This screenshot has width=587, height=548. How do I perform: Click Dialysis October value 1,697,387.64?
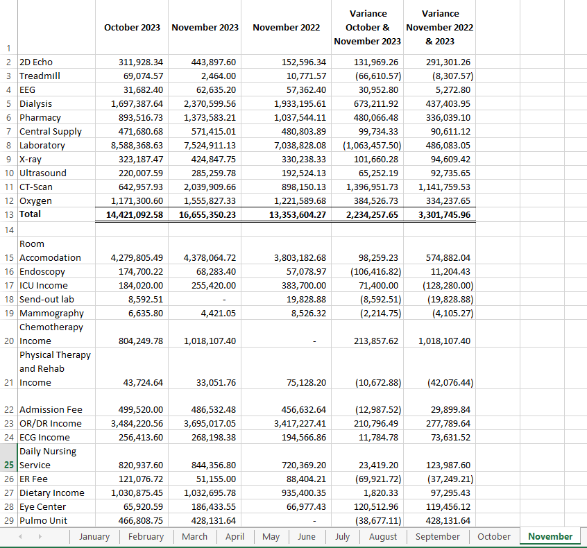[x=132, y=103]
